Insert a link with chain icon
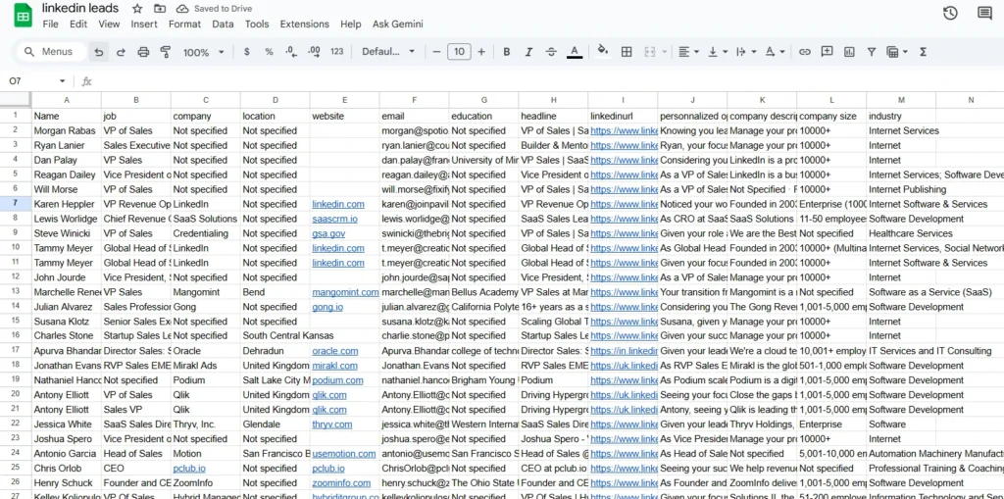This screenshot has width=1004, height=499. pyautogui.click(x=805, y=52)
